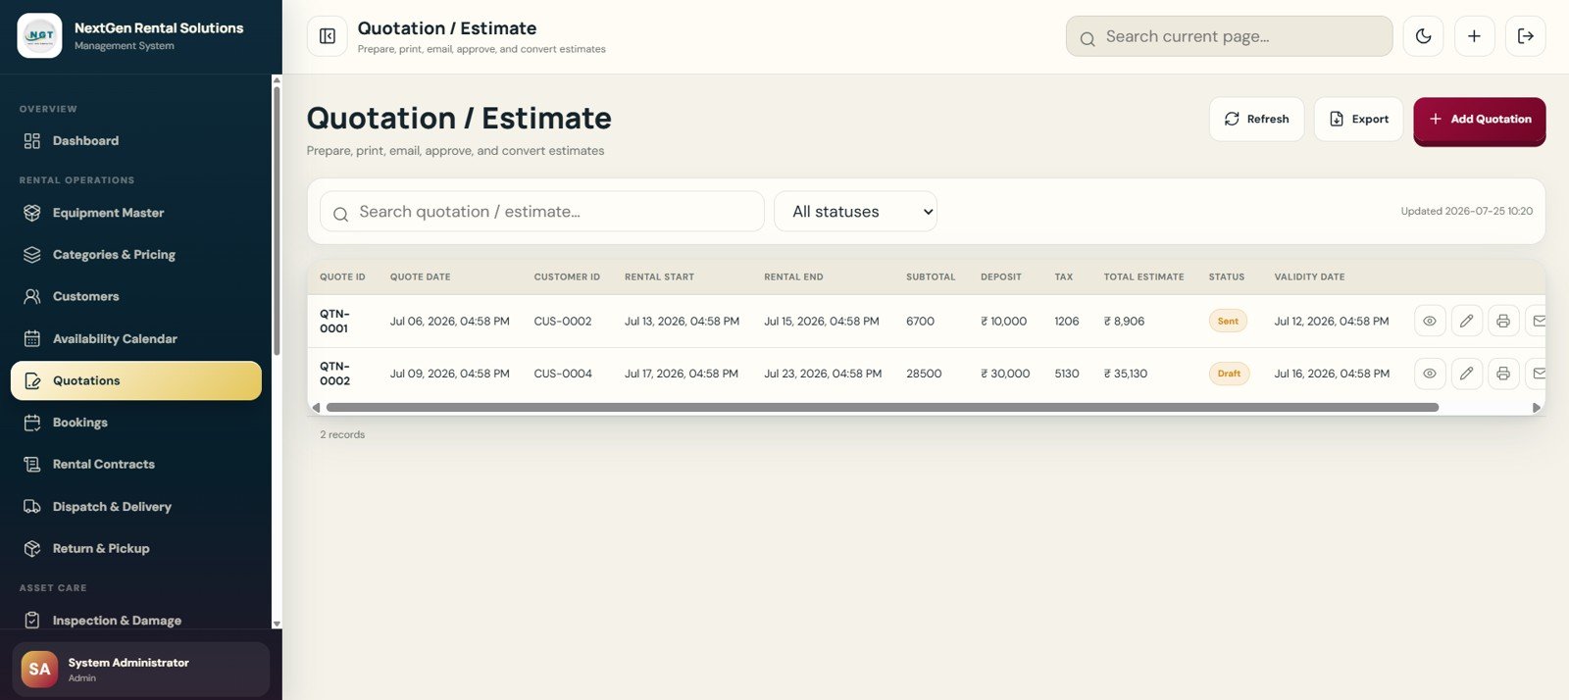Click customer CUS-0004 cell
The width and height of the screenshot is (1569, 700).
[563, 374]
